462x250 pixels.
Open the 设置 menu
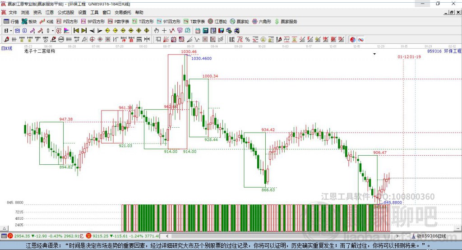pyautogui.click(x=82, y=12)
